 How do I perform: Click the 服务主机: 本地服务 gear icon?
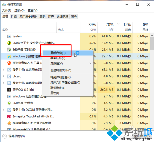coord(9,83)
